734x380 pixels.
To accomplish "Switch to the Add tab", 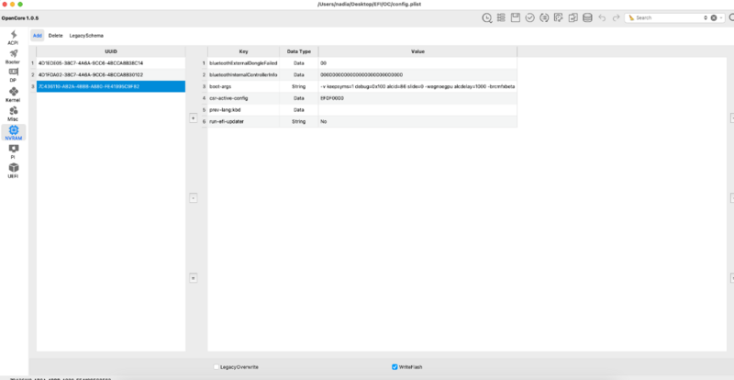I will (38, 36).
